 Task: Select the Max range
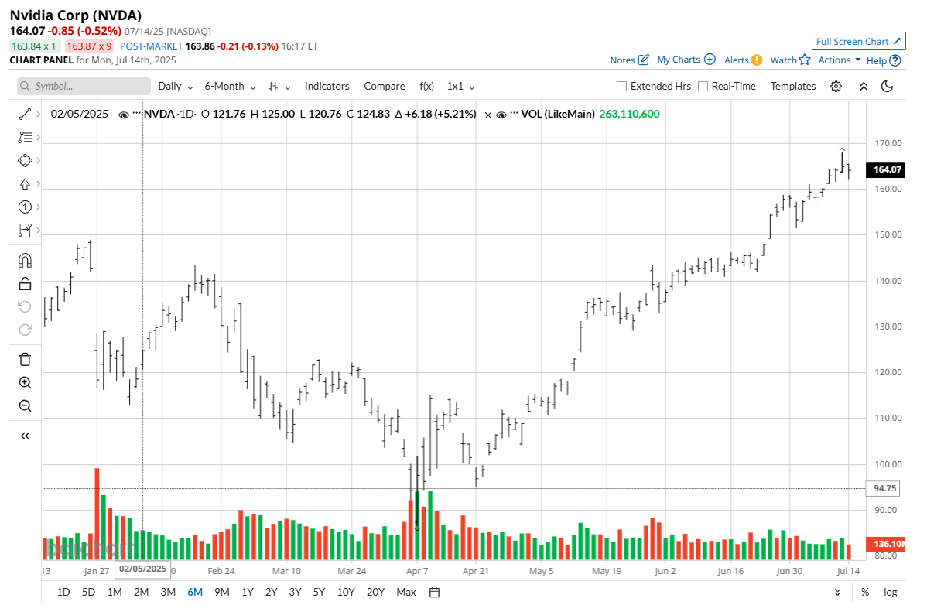406,592
